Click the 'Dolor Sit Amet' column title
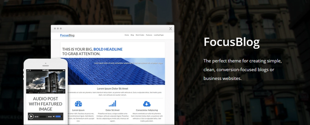This screenshot has width=310, height=125. [x=113, y=110]
